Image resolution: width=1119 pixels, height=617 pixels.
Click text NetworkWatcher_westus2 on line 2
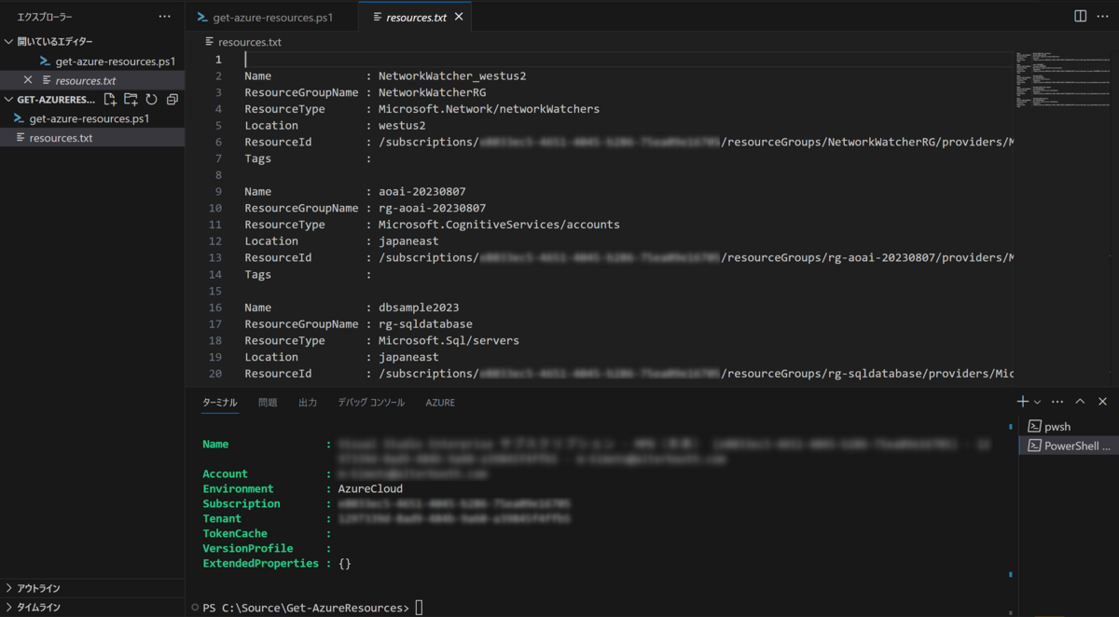(452, 75)
